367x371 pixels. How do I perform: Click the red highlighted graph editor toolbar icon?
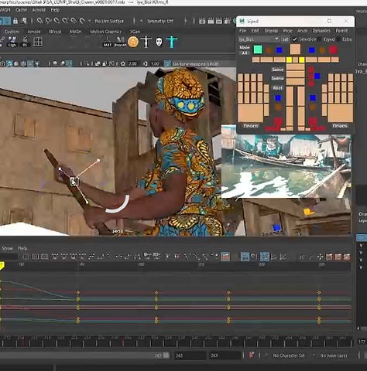(225, 257)
